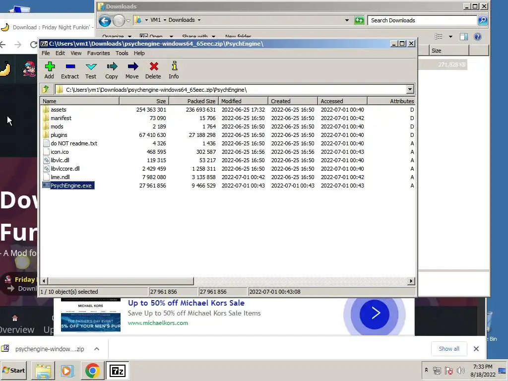Select the assets folder icon
This screenshot has width=508, height=381.
(46, 110)
